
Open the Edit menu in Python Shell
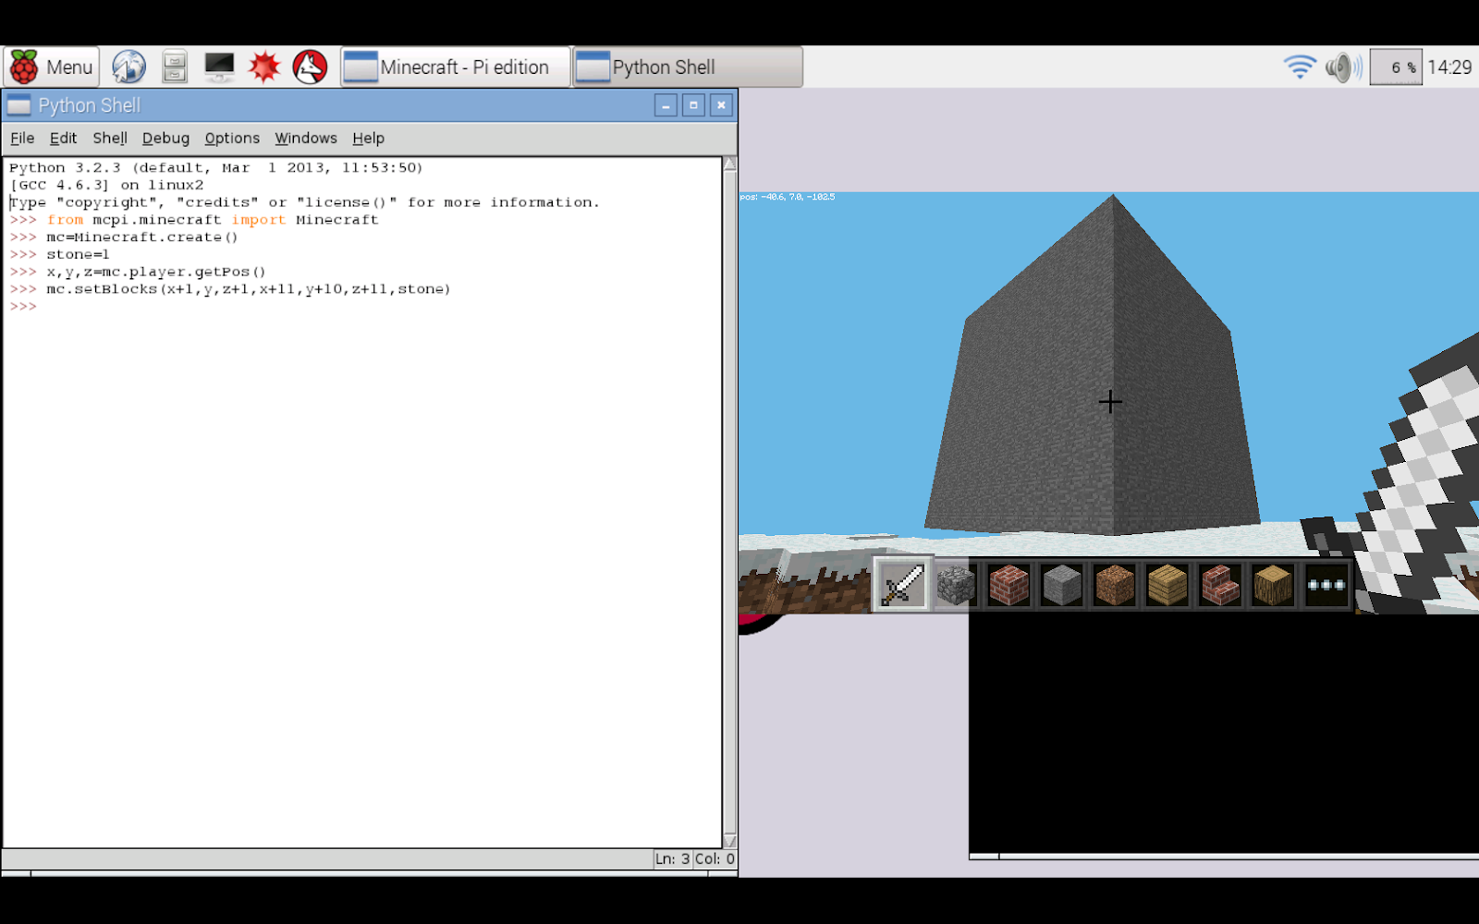pos(63,138)
